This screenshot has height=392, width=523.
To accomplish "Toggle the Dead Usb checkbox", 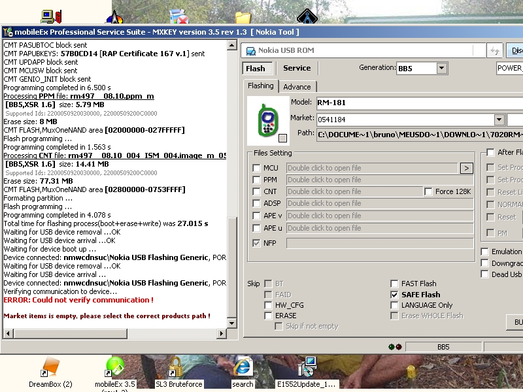I will pos(484,274).
